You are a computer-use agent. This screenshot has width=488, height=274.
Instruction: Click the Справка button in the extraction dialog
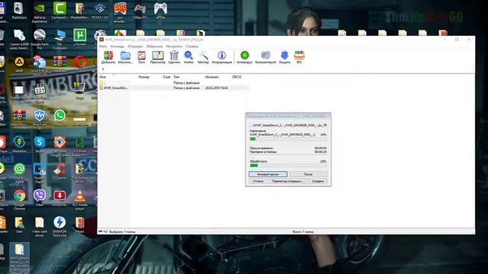318,181
